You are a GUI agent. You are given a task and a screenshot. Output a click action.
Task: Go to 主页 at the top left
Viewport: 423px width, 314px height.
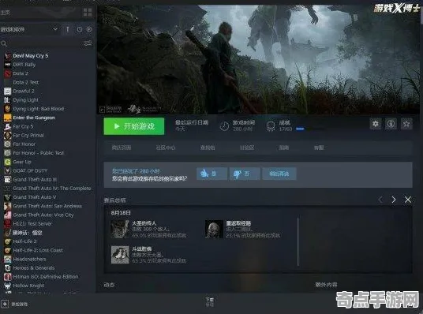click(x=5, y=13)
